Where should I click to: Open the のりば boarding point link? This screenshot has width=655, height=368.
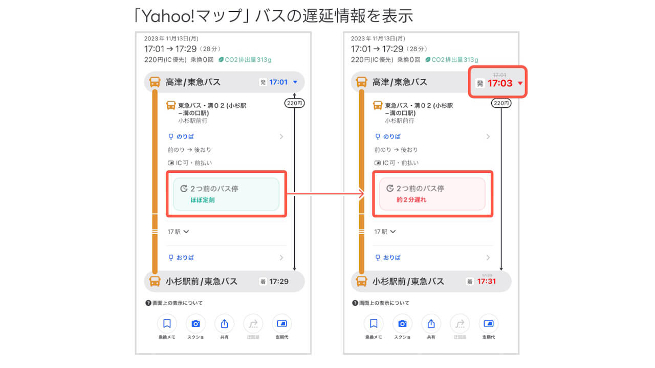[x=185, y=136]
